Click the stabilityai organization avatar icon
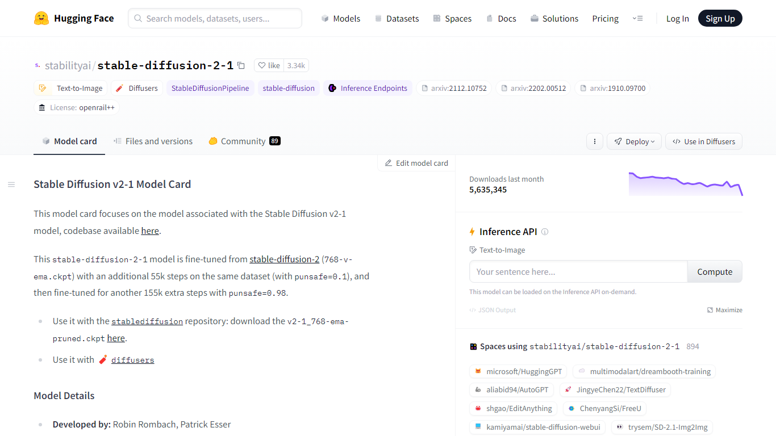The image size is (776, 436). click(x=37, y=65)
